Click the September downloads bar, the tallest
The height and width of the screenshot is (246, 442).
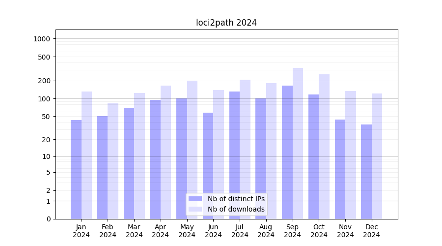click(298, 143)
